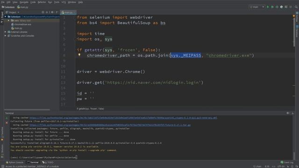This screenshot has width=299, height=168.
Task: Hide the Project panel with the minimize icon
Action: pyautogui.click(x=57, y=12)
